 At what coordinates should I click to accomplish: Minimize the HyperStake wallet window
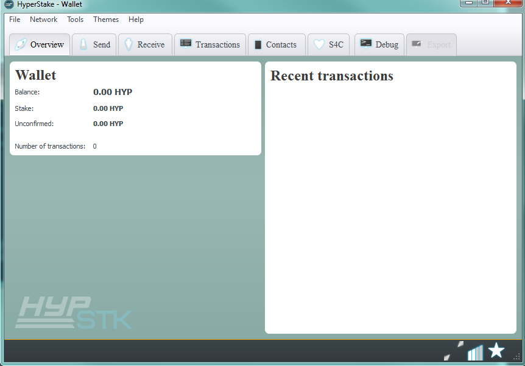tap(468, 3)
